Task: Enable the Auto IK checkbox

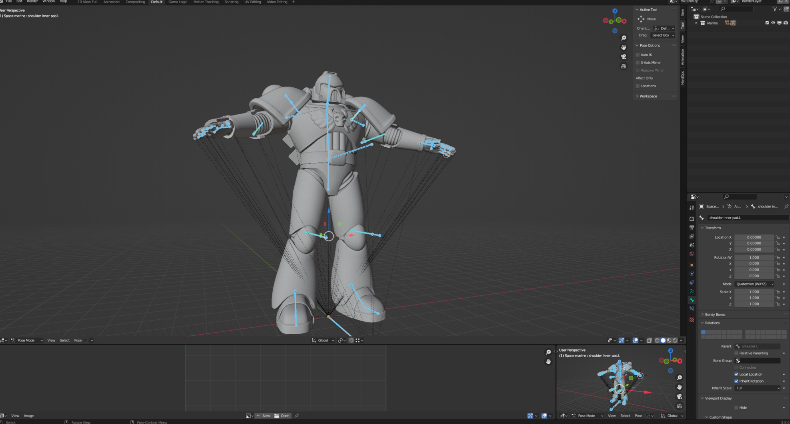Action: (638, 55)
